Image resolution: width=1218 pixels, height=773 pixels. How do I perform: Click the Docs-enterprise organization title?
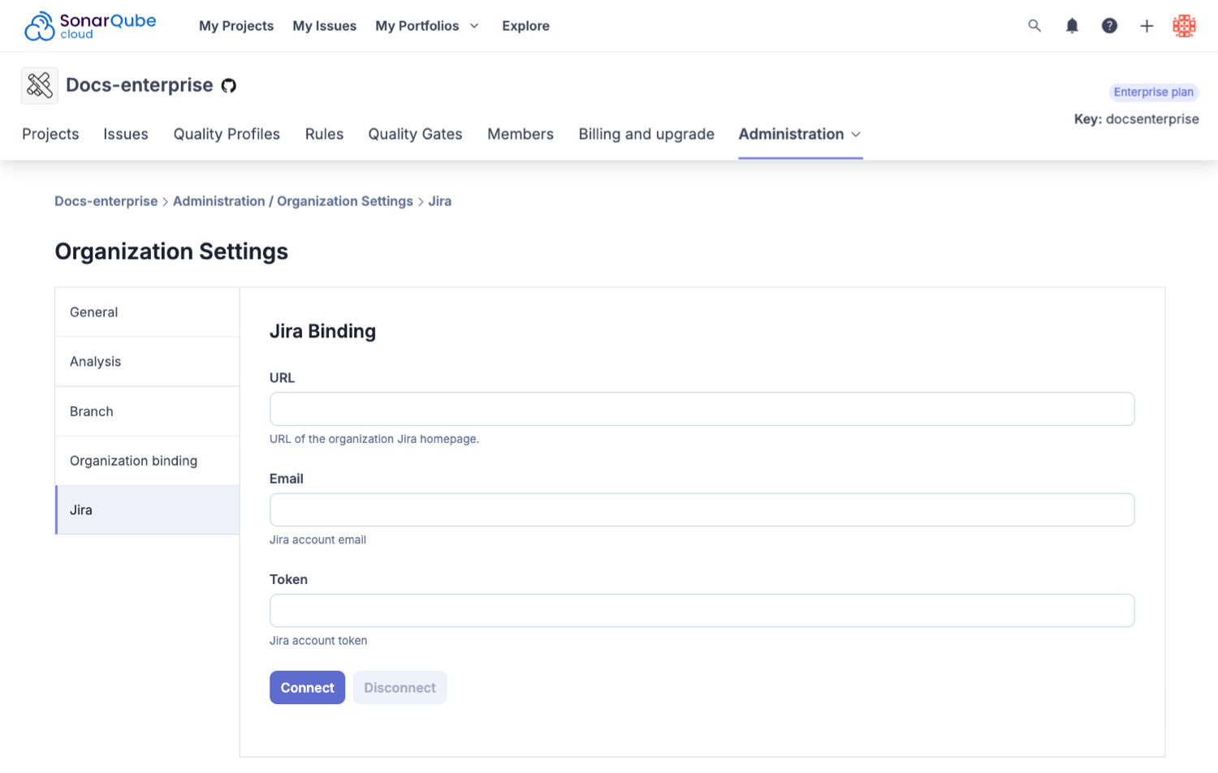click(x=140, y=85)
